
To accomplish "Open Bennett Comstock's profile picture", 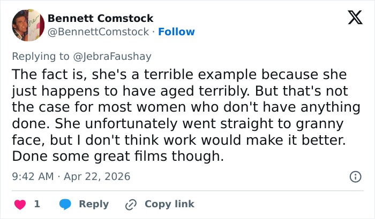I will (x=28, y=25).
